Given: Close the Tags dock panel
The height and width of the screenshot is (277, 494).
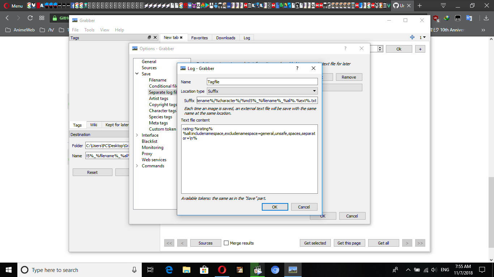Looking at the screenshot, I should tap(155, 38).
